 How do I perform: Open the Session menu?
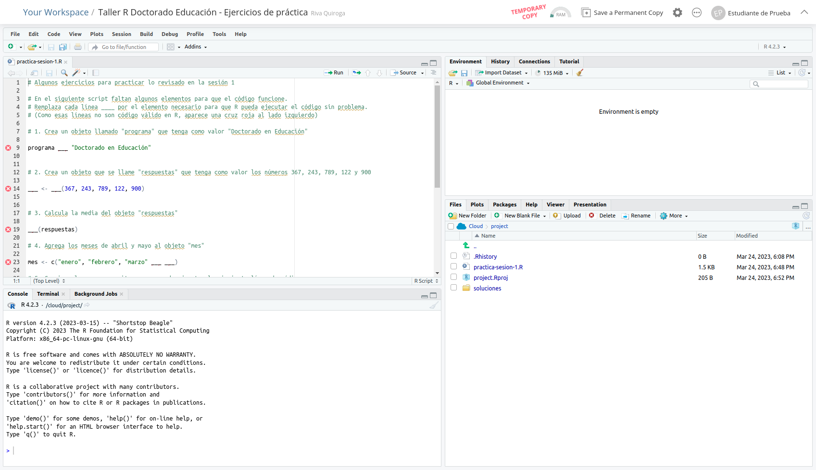coord(121,34)
